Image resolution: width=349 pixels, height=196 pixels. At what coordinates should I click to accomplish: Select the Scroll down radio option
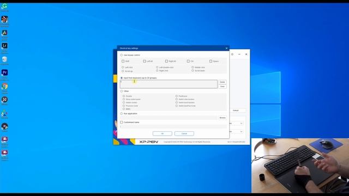[x=192, y=71]
